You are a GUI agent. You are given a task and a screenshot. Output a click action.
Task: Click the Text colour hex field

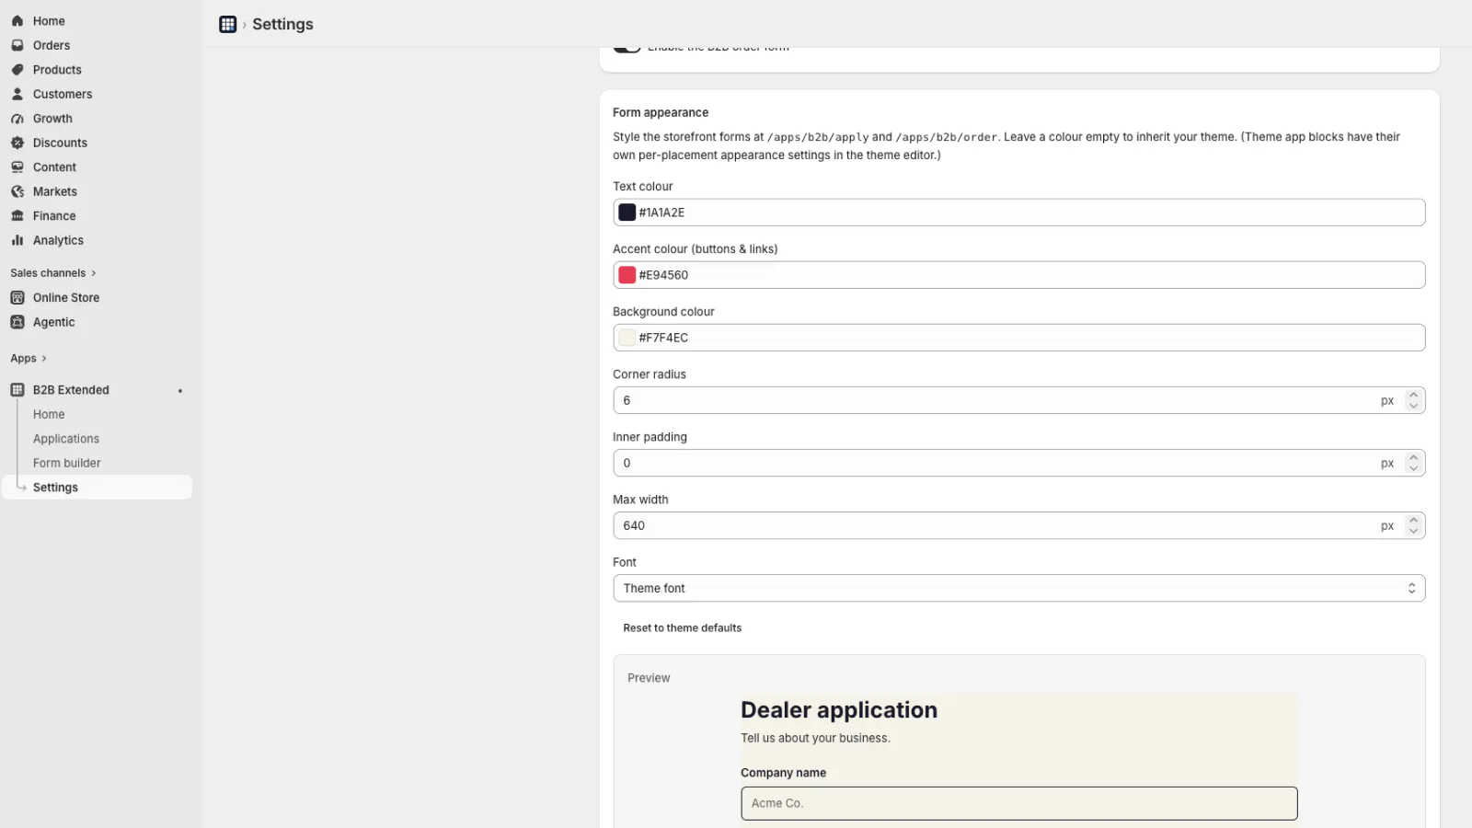[1018, 213]
